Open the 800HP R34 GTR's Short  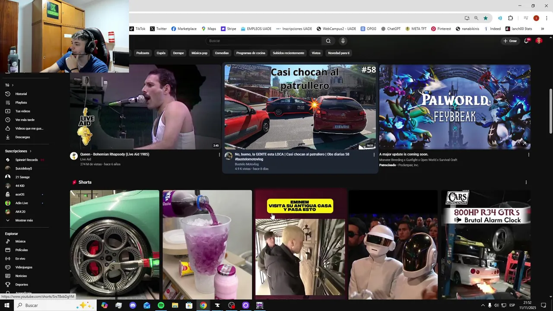[486, 244]
